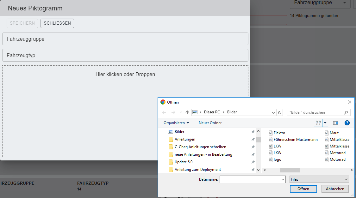
Task: Click Neuer Ordner in the toolbar
Action: [x=210, y=123]
